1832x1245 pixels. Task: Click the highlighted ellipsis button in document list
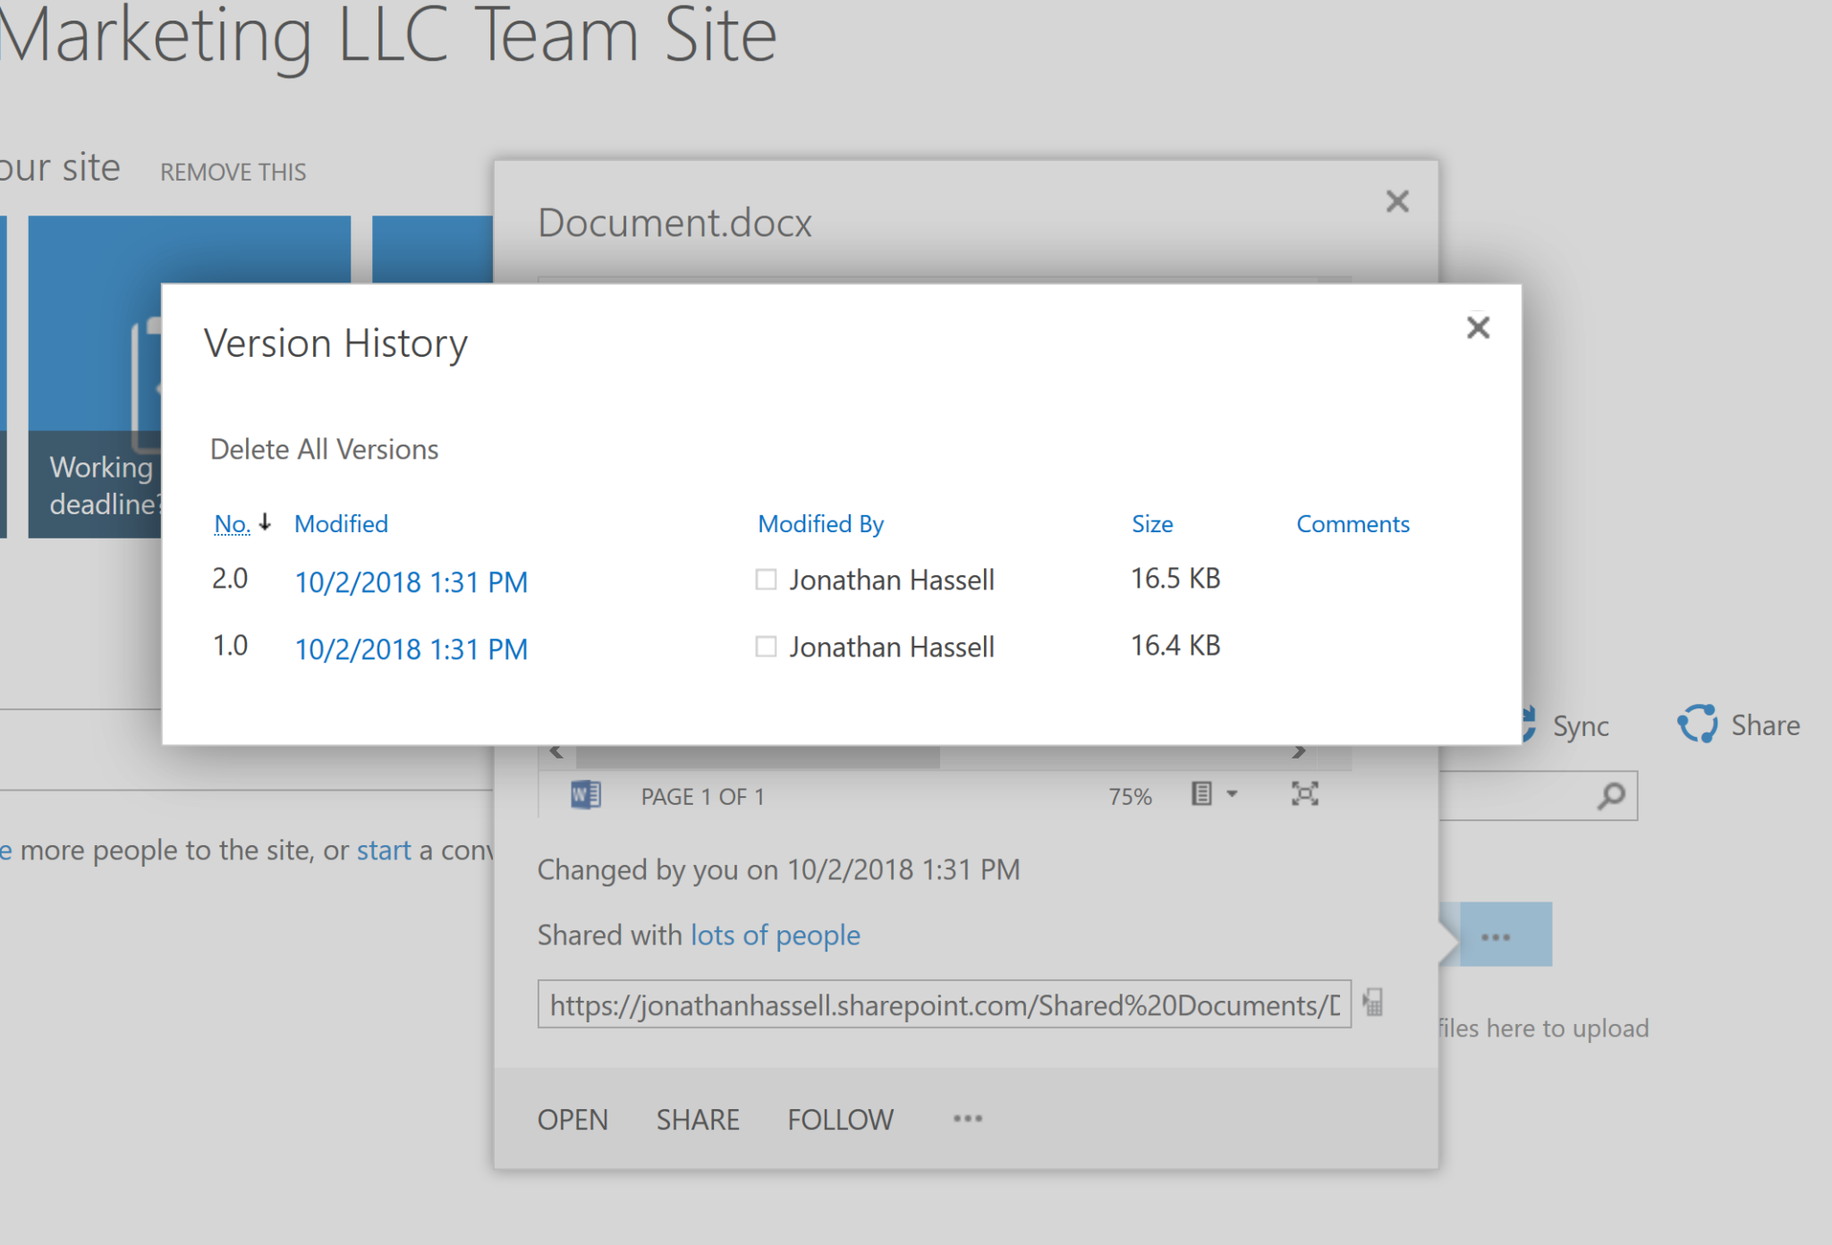click(x=1505, y=935)
